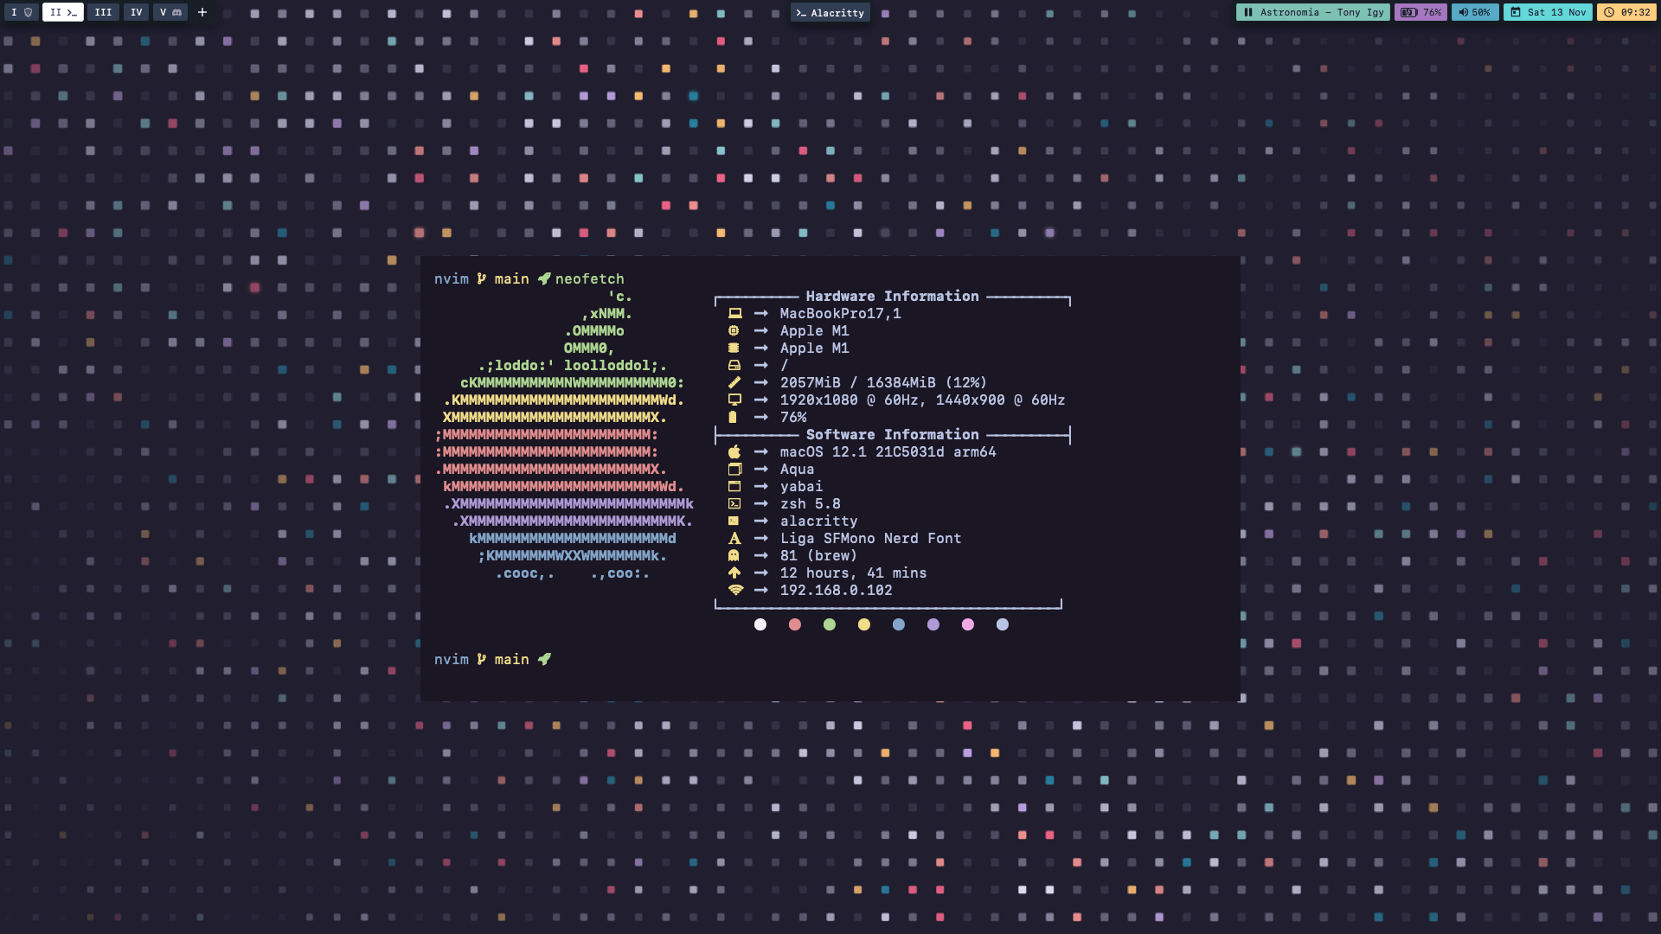Open the volume 50% widget
This screenshot has width=1661, height=934.
tap(1475, 12)
